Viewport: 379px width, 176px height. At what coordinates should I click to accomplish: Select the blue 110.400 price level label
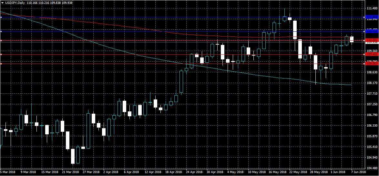point(372,31)
